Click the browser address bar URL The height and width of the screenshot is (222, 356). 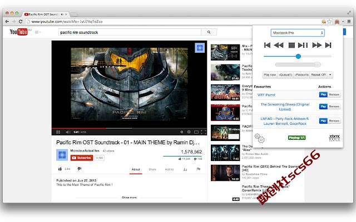coord(67,22)
